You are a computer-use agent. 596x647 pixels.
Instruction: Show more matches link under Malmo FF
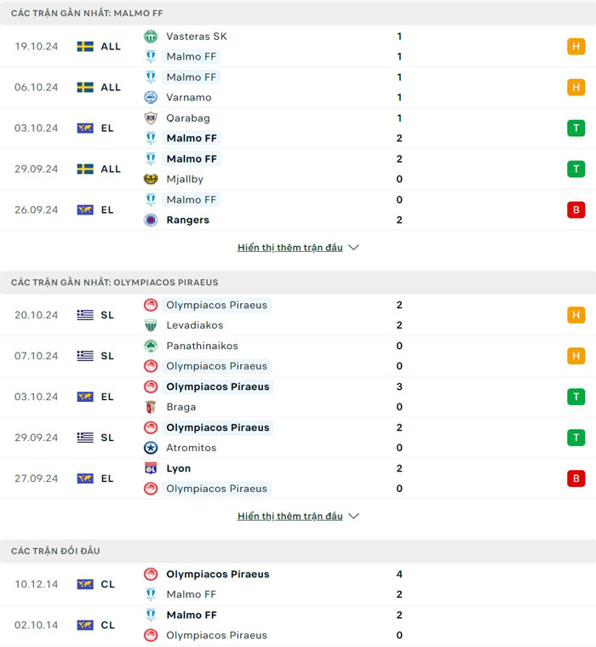[289, 248]
